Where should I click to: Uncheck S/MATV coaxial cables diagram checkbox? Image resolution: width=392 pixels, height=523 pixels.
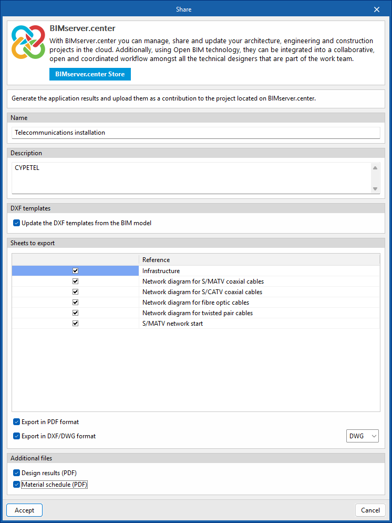tap(76, 281)
